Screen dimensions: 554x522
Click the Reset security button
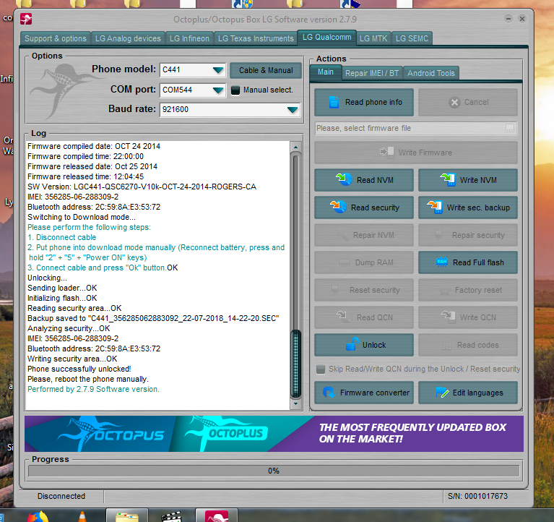coord(364,290)
